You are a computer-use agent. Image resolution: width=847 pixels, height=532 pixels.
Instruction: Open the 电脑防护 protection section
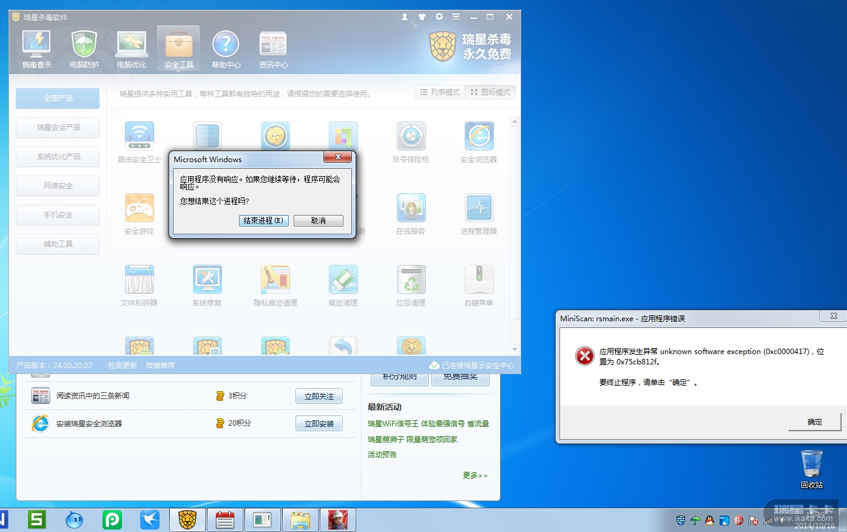[84, 49]
